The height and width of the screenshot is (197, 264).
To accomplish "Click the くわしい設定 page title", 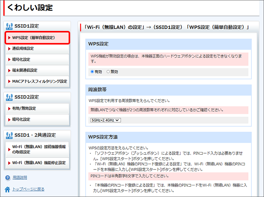I will (30, 8).
